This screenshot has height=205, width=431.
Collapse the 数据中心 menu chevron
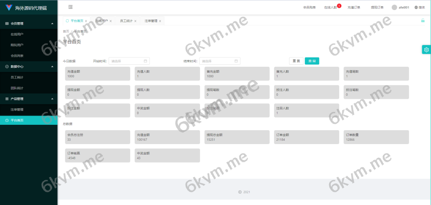[x=52, y=67]
